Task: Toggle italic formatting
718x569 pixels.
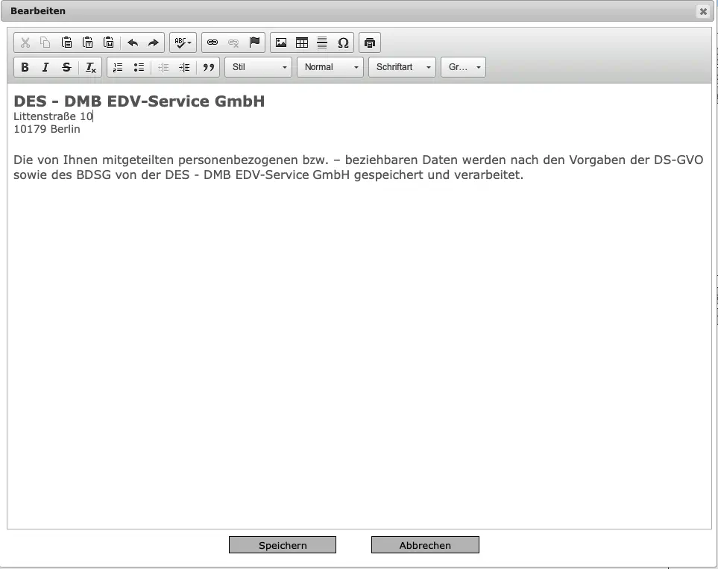Action: [x=45, y=67]
